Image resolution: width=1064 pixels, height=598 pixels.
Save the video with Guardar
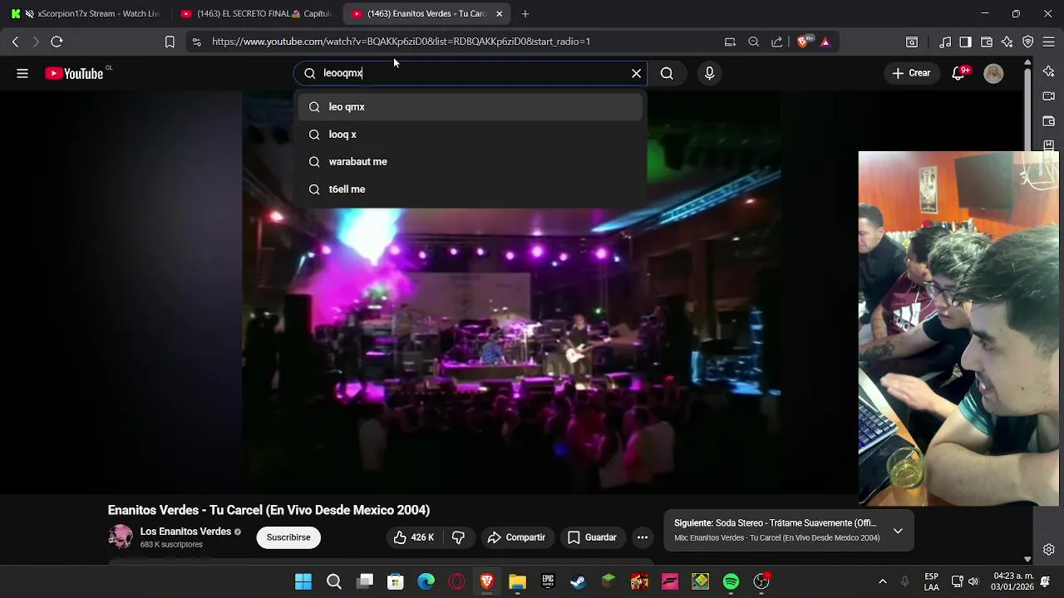[x=592, y=537]
